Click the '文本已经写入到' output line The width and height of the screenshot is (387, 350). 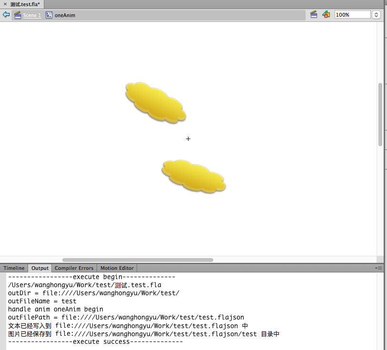128,326
